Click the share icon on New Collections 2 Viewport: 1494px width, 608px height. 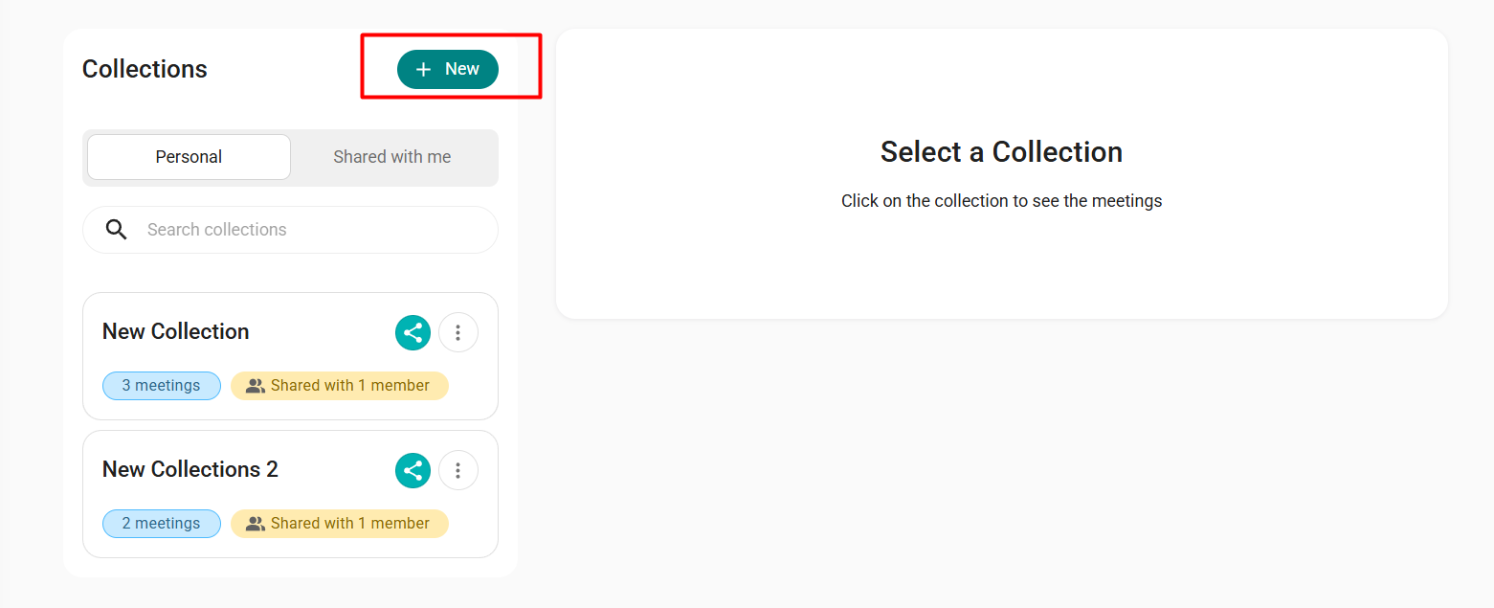pyautogui.click(x=413, y=470)
